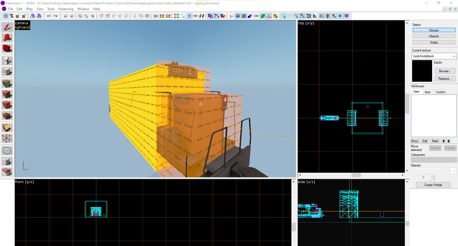
Task: Select the Entity tool lightbulb
Action: pyautogui.click(x=7, y=60)
